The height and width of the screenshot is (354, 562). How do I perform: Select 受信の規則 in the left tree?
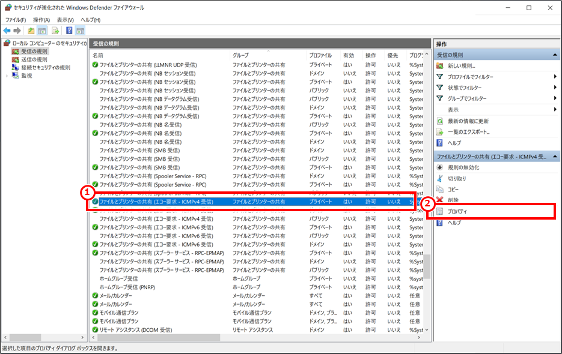(x=34, y=52)
